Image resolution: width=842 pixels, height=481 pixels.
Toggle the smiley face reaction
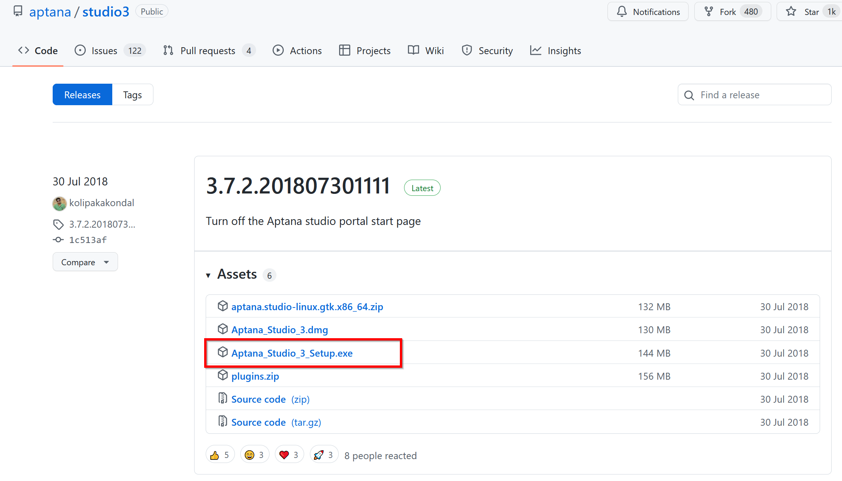[x=255, y=455]
